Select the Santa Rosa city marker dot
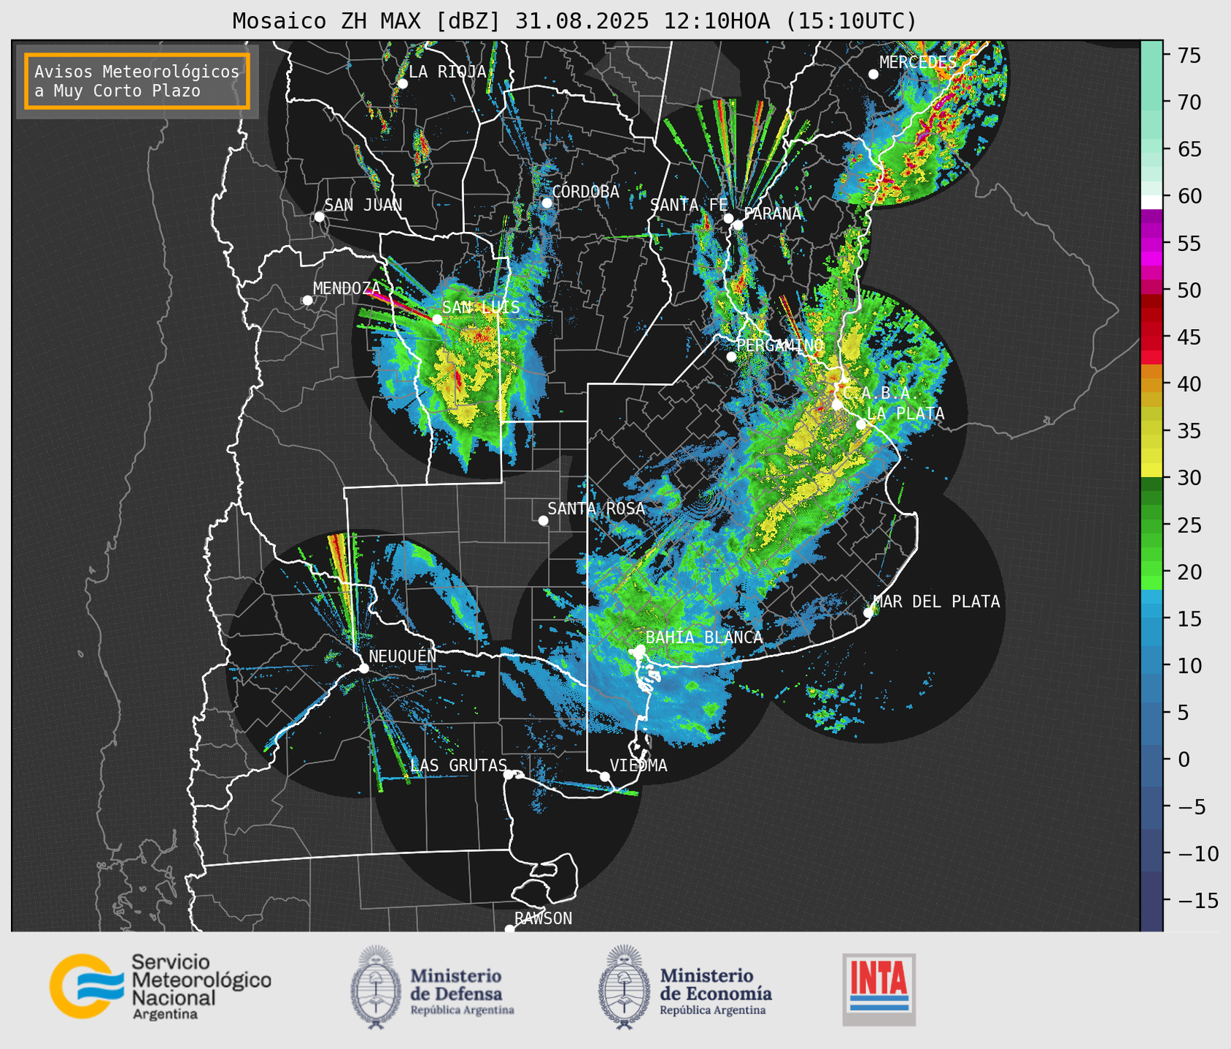Screen dimensions: 1231x1049 [543, 520]
